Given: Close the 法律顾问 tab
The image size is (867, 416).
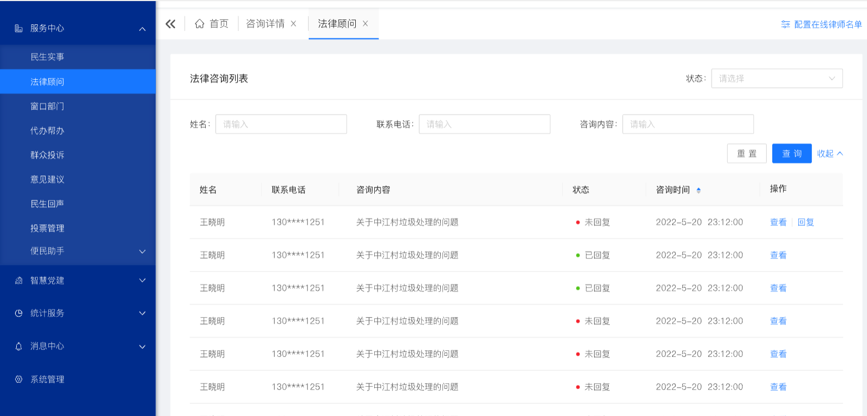Looking at the screenshot, I should pyautogui.click(x=366, y=24).
